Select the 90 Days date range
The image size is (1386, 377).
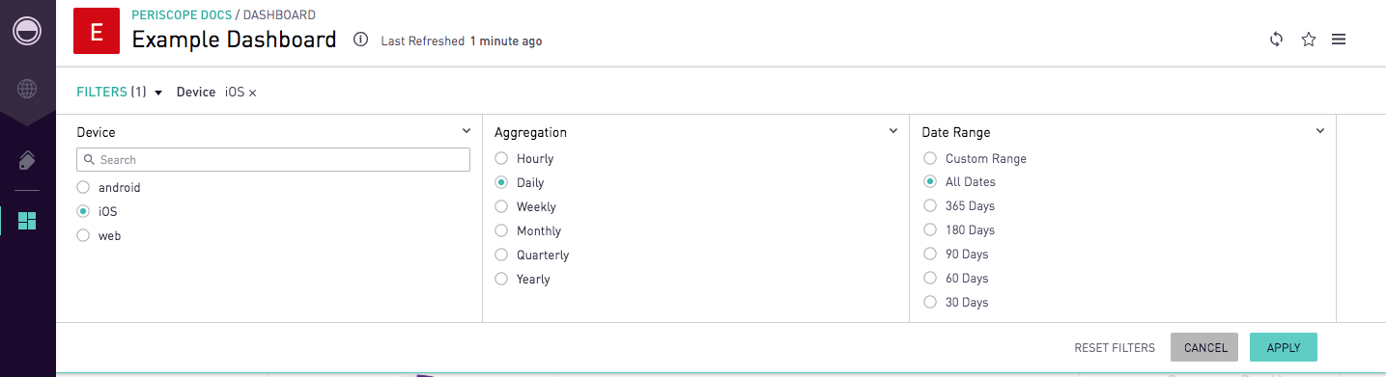[930, 254]
